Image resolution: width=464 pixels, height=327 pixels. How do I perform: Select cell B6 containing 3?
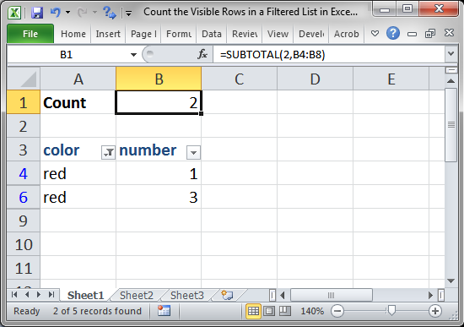click(x=159, y=197)
